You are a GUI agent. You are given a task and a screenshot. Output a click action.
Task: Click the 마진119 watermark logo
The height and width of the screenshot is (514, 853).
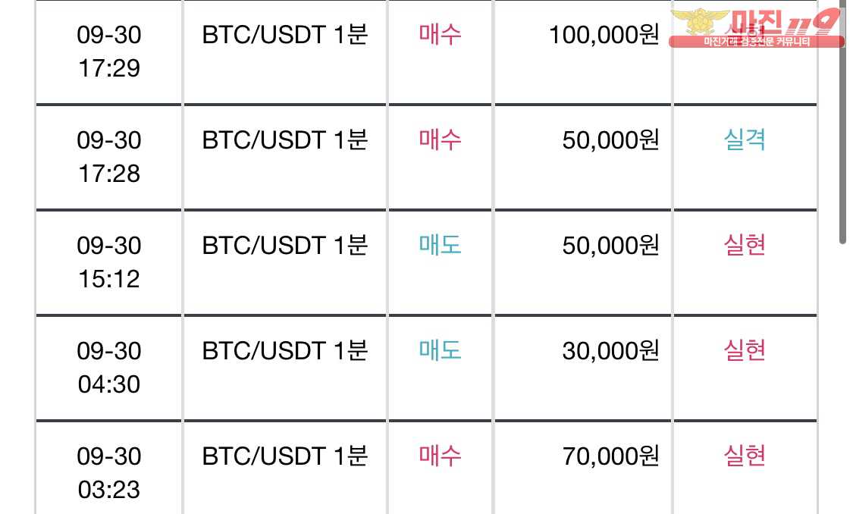(756, 28)
